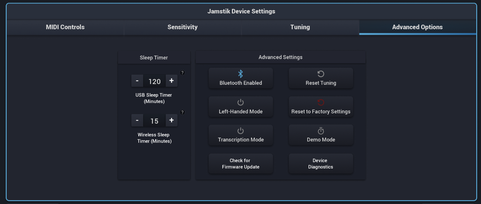Image resolution: width=481 pixels, height=204 pixels.
Task: Click the USB Sleep Timer (Minutes) label
Action: click(154, 98)
